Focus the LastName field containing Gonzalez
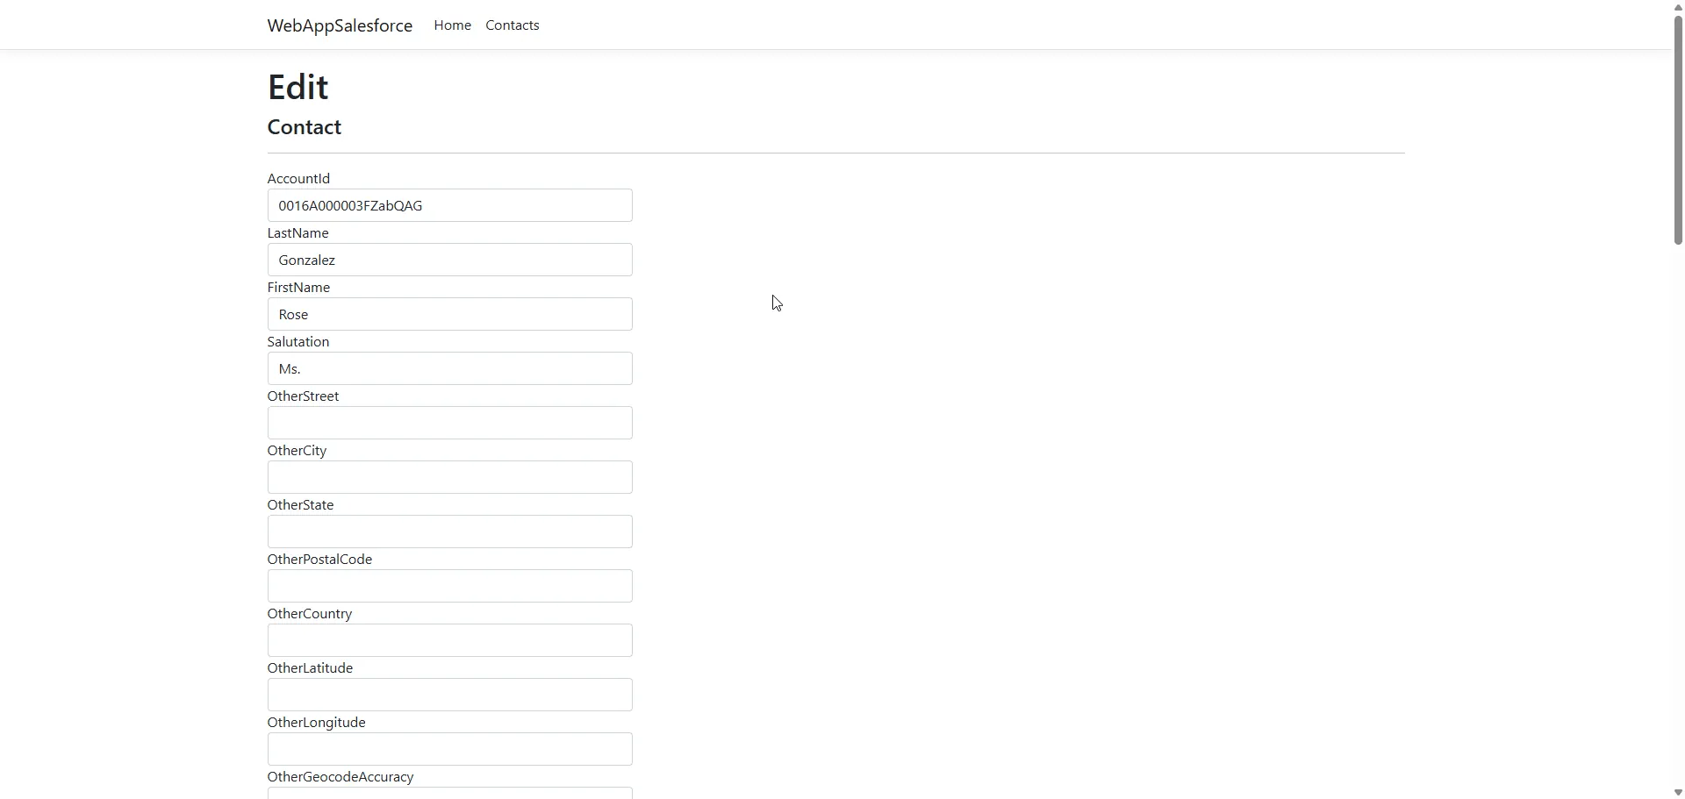The height and width of the screenshot is (799, 1685). coord(449,260)
